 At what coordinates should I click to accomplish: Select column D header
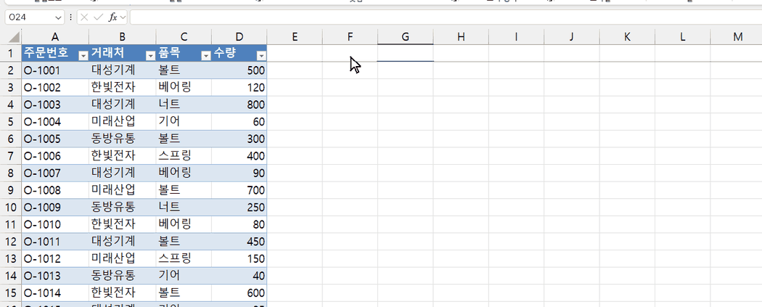(x=239, y=36)
